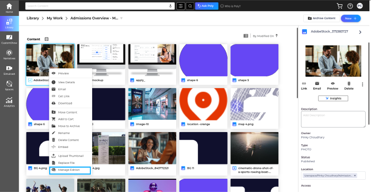Open Analytics in the sidebar

point(9,102)
